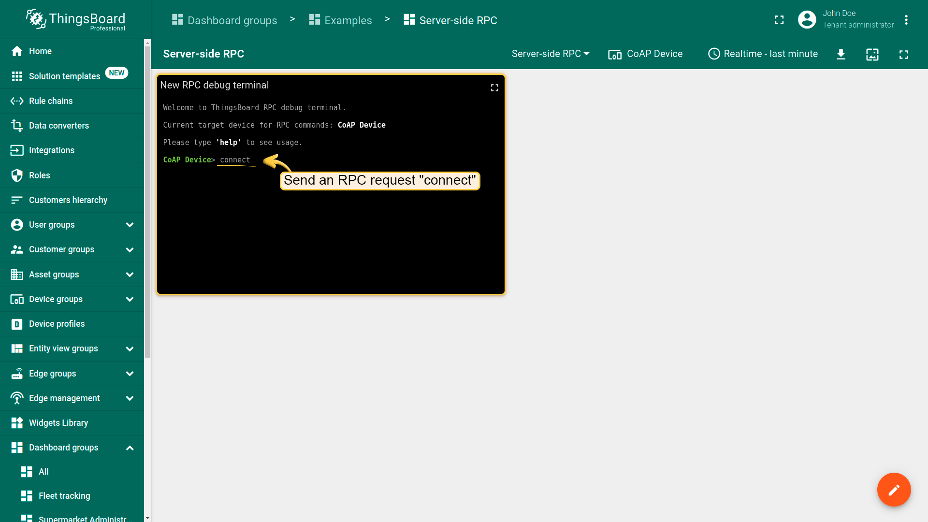The height and width of the screenshot is (522, 928).
Task: Toggle browser fullscreen icon in top bar
Action: 779,20
